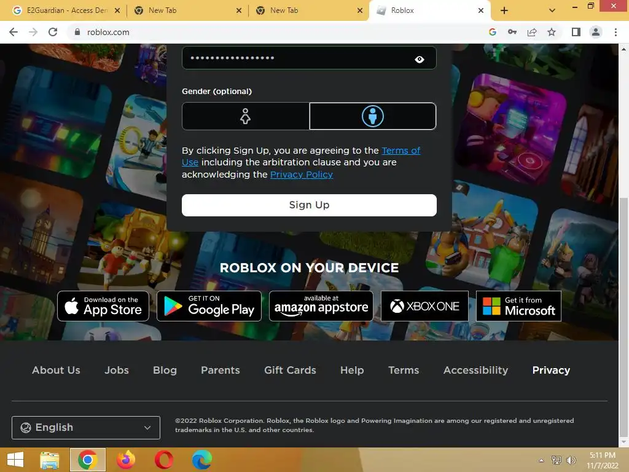This screenshot has height=472, width=629.
Task: Open the network tray icon
Action: point(557,460)
